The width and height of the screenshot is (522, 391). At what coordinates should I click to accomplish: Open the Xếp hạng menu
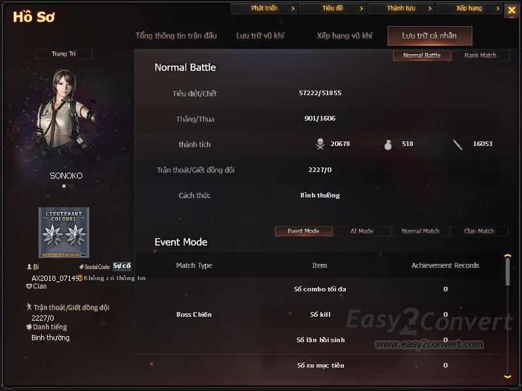(x=468, y=8)
